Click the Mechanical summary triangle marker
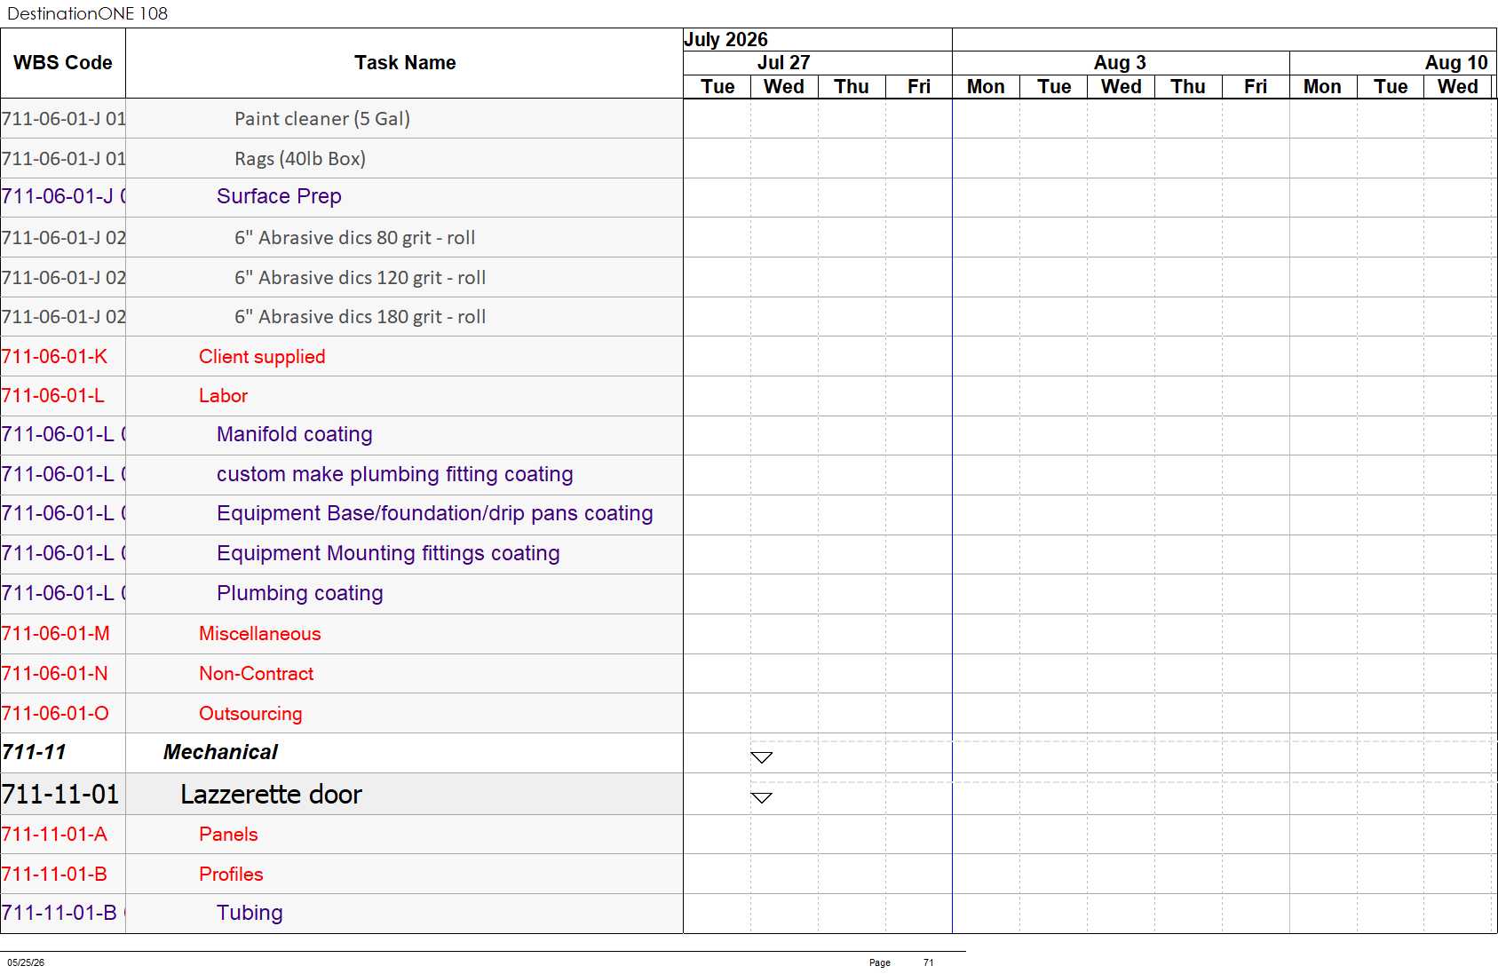This screenshot has height=974, width=1498. click(x=761, y=757)
